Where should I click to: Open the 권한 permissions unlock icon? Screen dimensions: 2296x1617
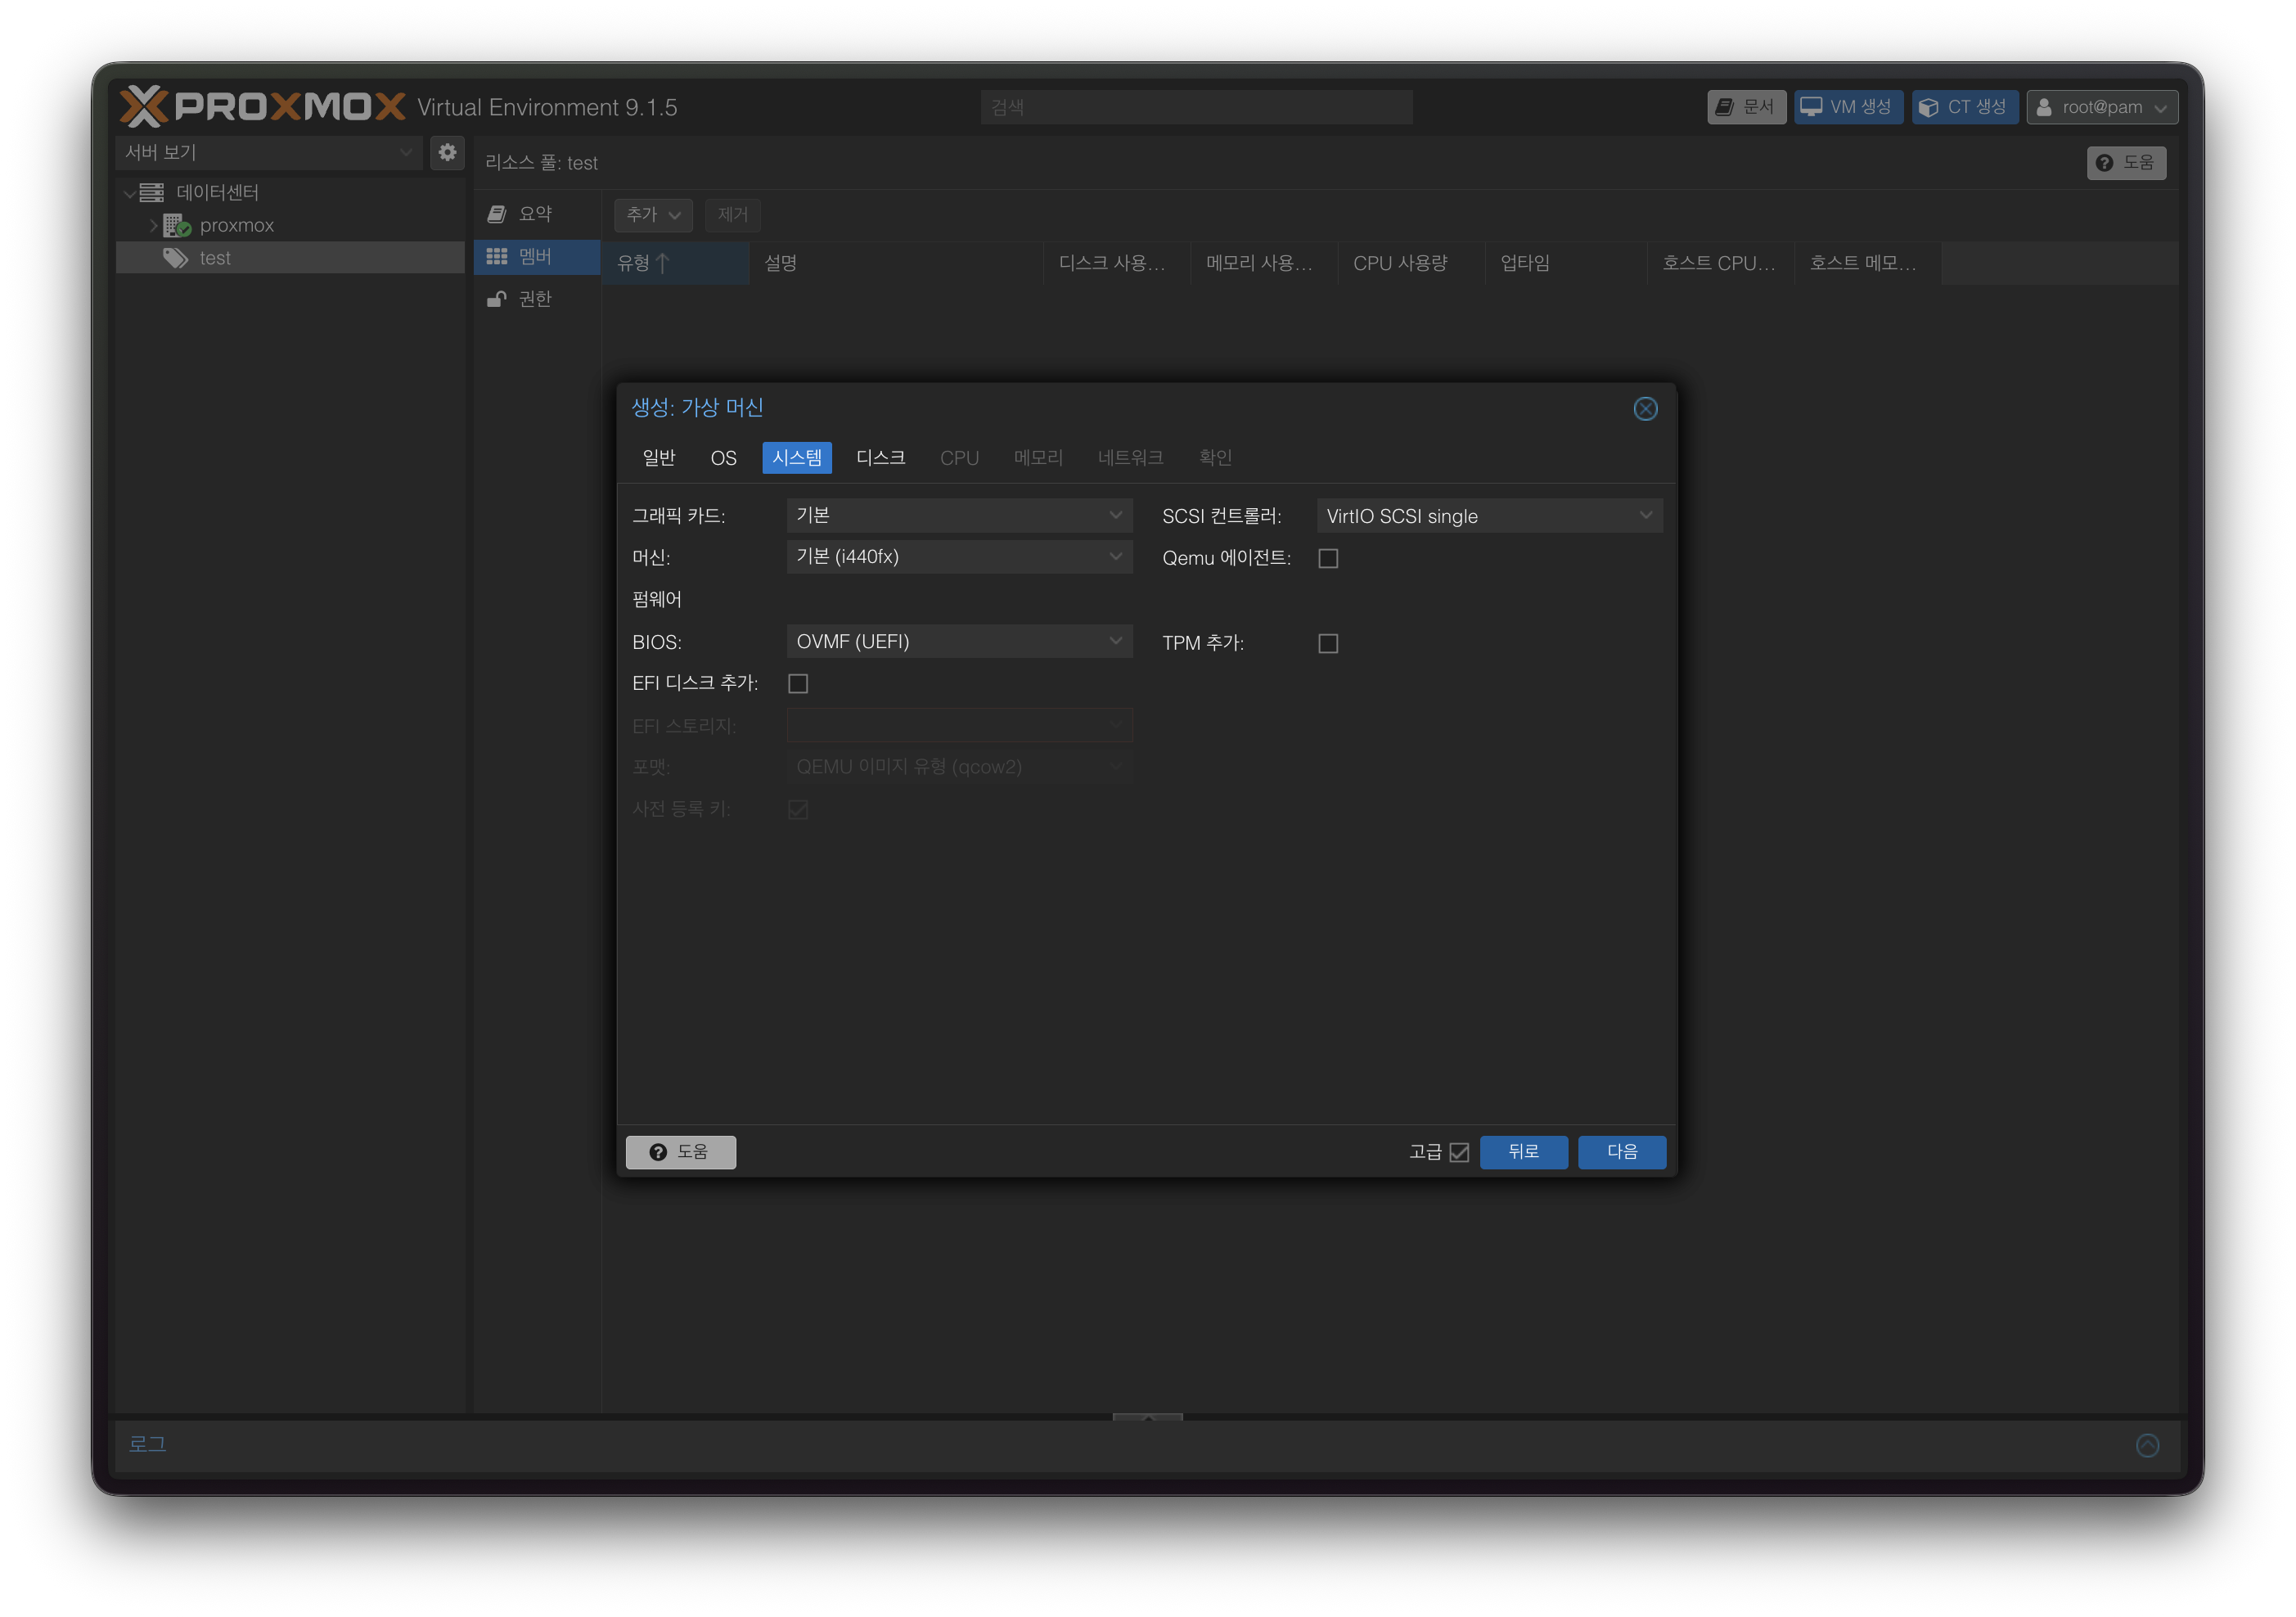click(497, 299)
